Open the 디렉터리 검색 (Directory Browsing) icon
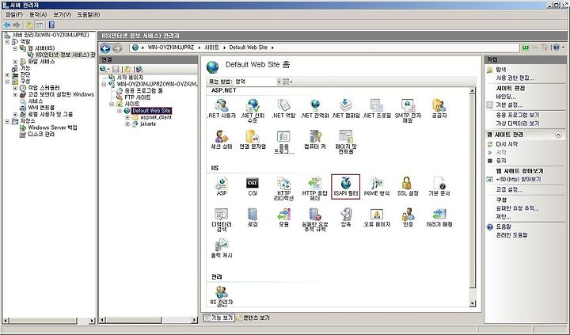This screenshot has height=335, width=570. (222, 219)
